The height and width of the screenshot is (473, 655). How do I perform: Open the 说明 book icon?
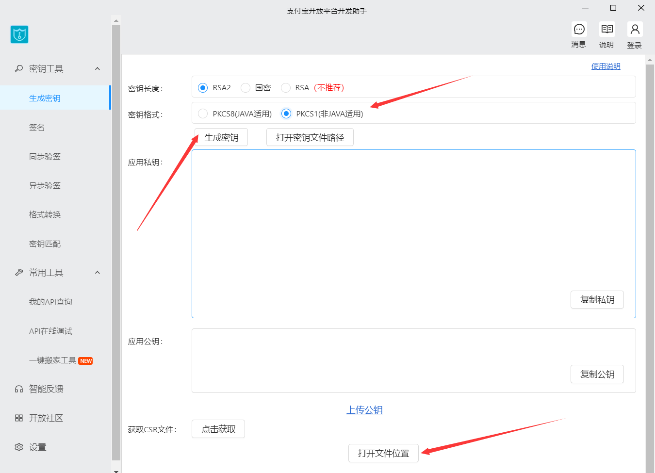coord(607,29)
